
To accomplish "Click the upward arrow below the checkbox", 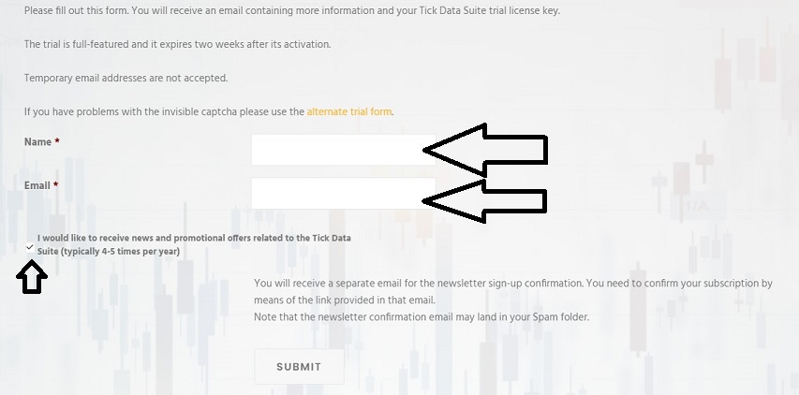I will (x=32, y=276).
